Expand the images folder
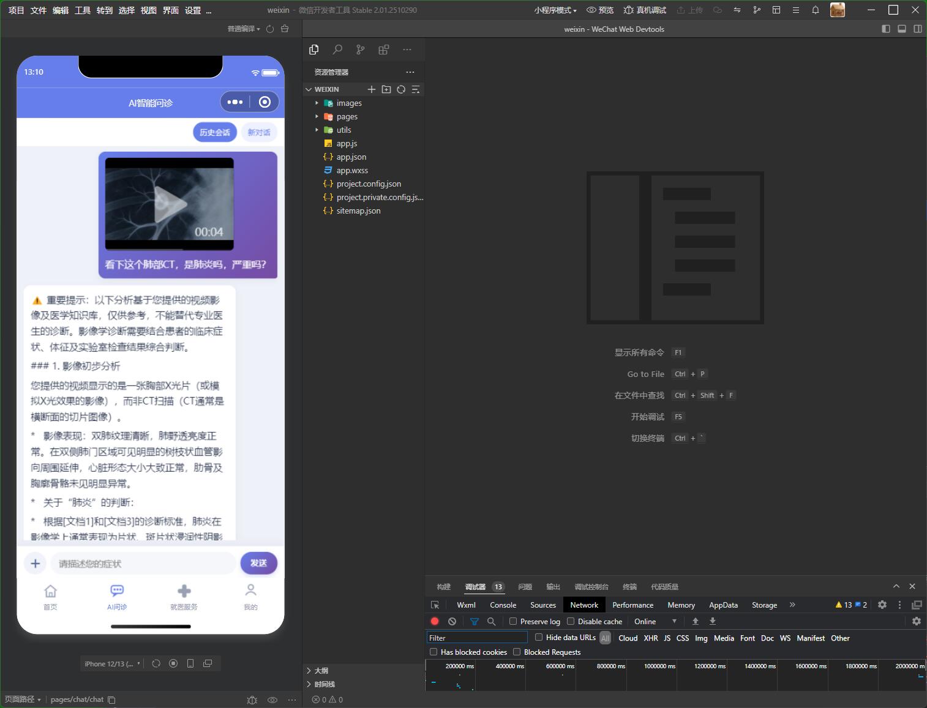 [x=317, y=103]
